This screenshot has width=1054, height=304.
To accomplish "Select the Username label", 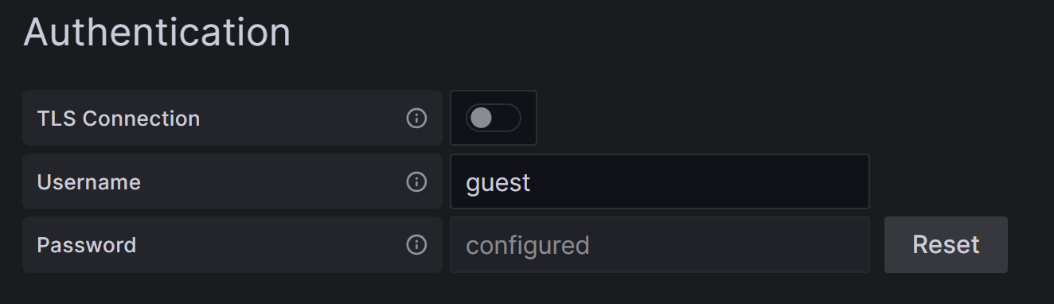I will pos(89,182).
